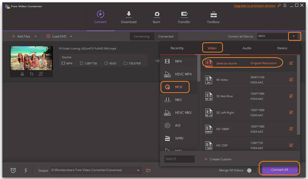Click the Add Files button
The width and height of the screenshot is (308, 179).
[x=21, y=37]
